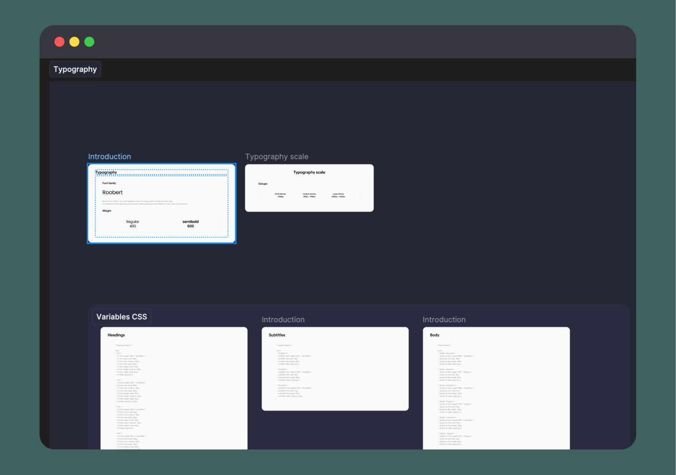Click the blue Introduction frame label
Viewport: 676px width, 475px height.
[109, 156]
